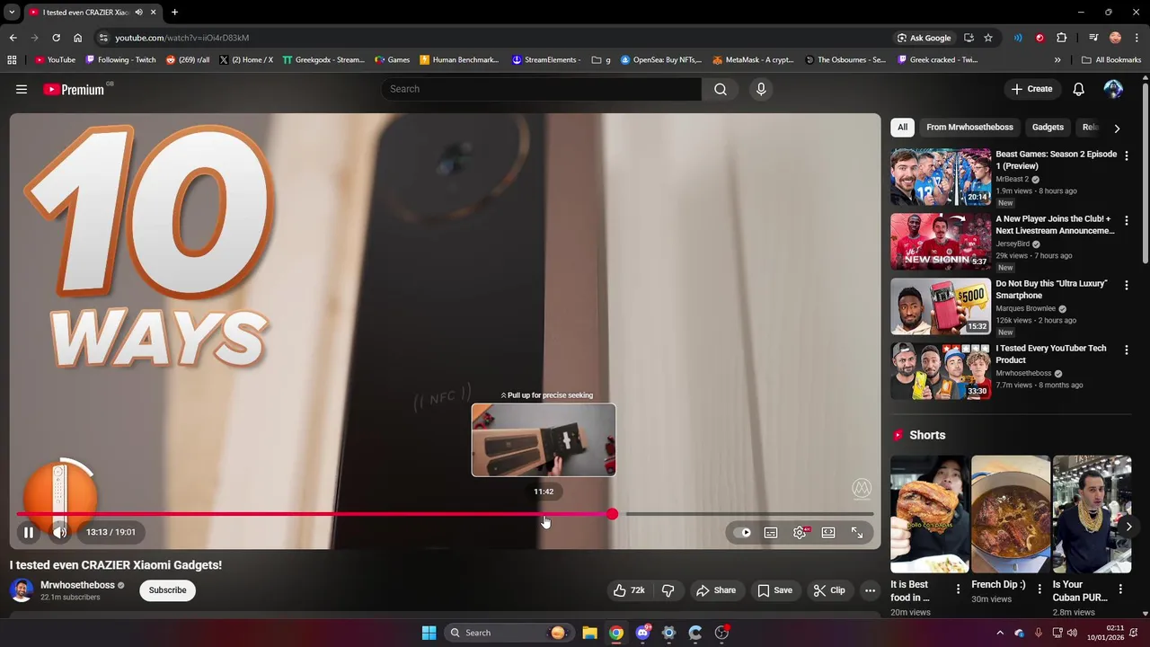
Task: Select the All filter chip
Action: (902, 128)
